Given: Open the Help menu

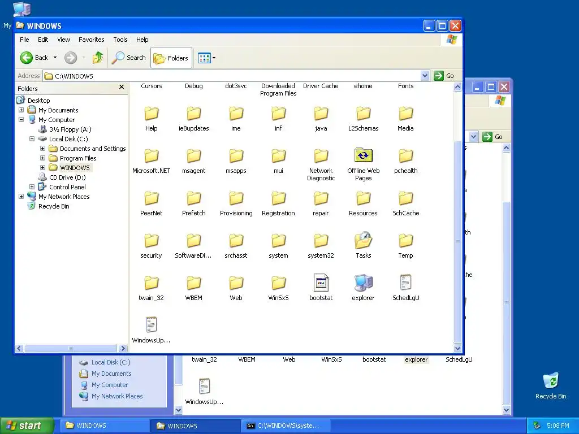Looking at the screenshot, I should (142, 40).
